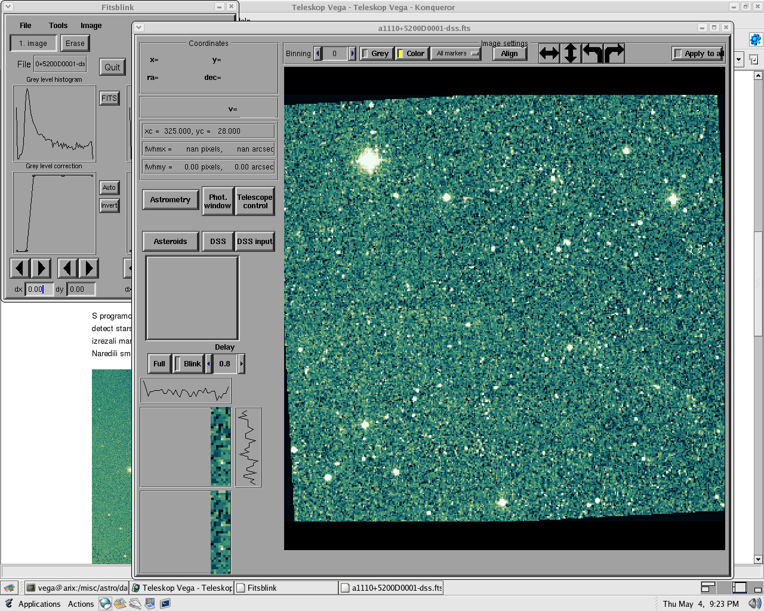Switch to a1110+5200D0001-dss.fts taskbar entry
The height and width of the screenshot is (611, 764).
(392, 588)
